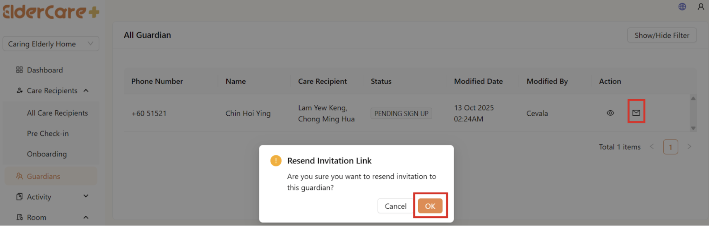
Task: Click the warning icon in the dialog
Action: tap(276, 161)
